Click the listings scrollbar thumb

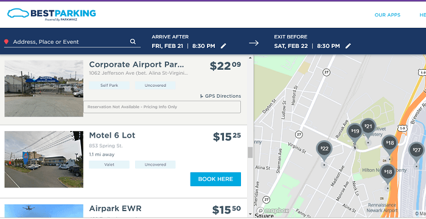coord(250,152)
